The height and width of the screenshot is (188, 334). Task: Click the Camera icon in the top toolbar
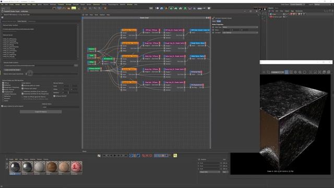(x=204, y=8)
